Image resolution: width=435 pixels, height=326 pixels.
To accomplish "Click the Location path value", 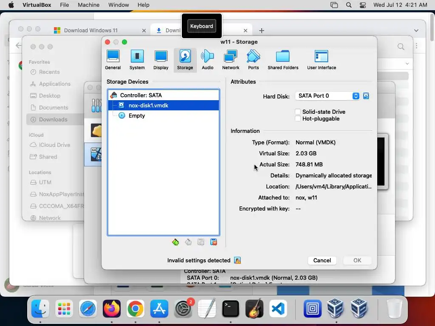I will (334, 187).
